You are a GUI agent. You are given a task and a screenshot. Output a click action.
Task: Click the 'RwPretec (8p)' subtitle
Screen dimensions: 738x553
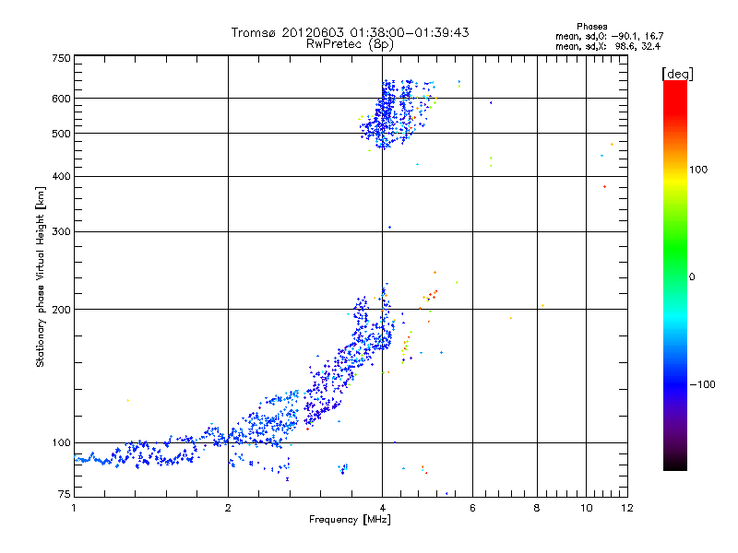point(350,44)
